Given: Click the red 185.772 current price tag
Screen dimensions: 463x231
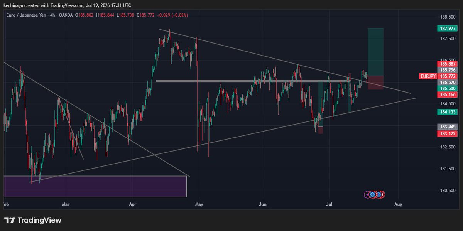Looking at the screenshot, I should pyautogui.click(x=447, y=76).
